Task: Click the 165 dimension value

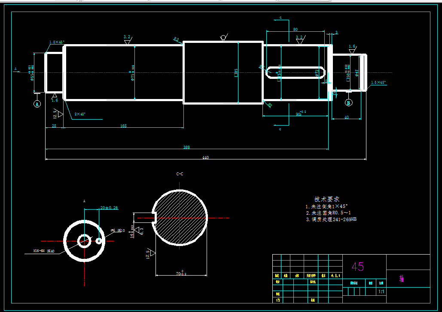Action: point(123,126)
